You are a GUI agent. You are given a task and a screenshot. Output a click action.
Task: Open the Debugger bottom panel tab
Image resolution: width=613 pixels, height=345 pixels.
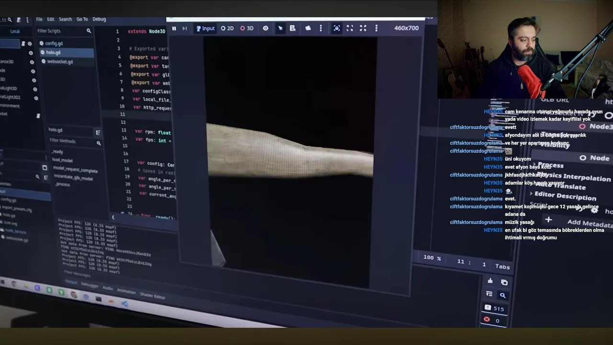[90, 285]
